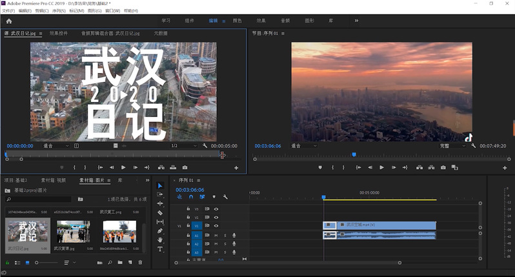Image resolution: width=515 pixels, height=277 pixels.
Task: Select the Hand tool
Action: [160, 240]
